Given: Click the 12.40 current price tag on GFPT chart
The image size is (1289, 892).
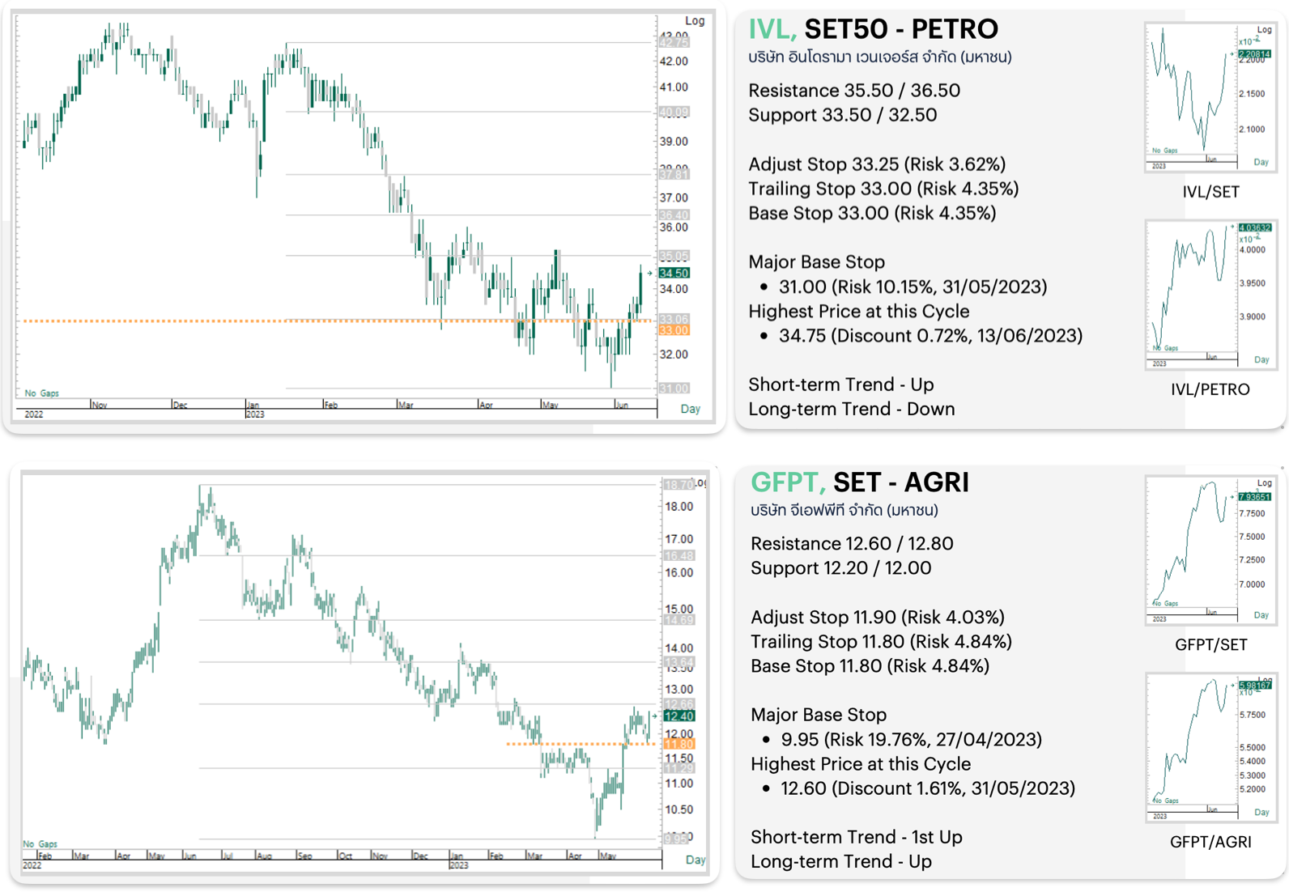Looking at the screenshot, I should click(x=679, y=716).
